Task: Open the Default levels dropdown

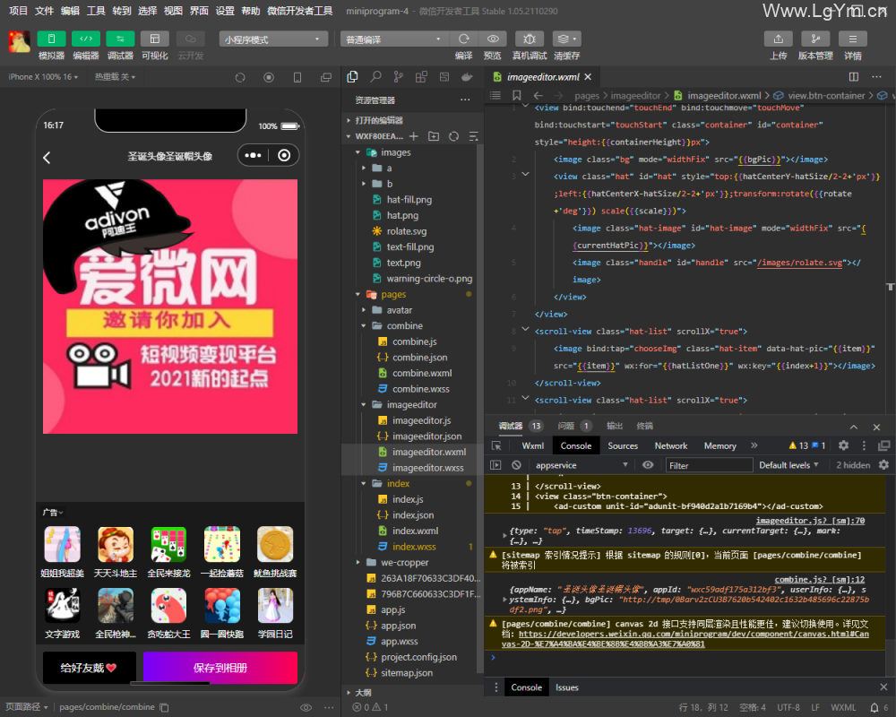Action: (788, 465)
